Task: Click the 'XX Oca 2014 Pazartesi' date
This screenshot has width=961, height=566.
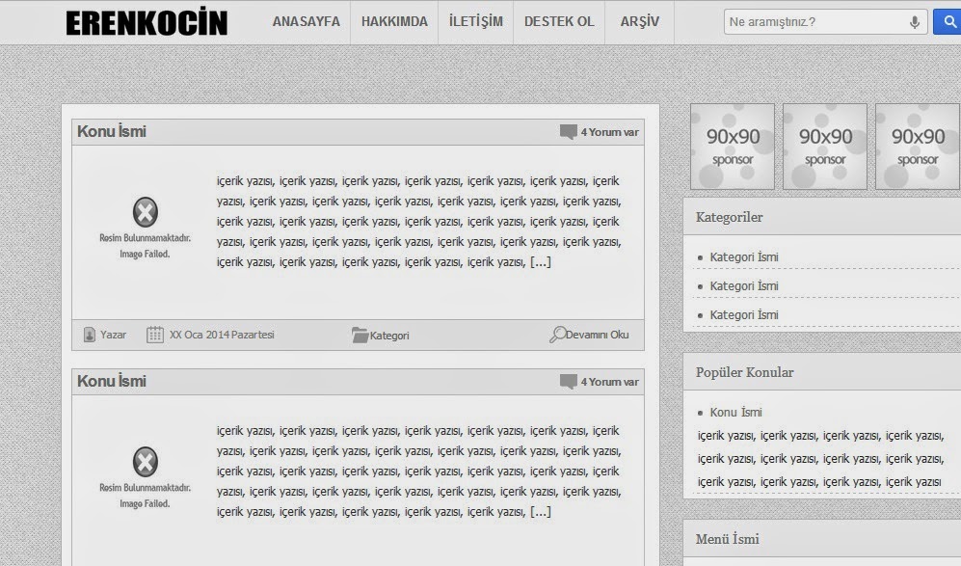Action: pos(222,335)
